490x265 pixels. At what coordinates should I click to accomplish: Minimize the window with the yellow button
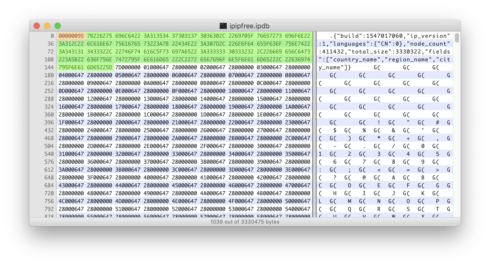pyautogui.click(x=47, y=26)
